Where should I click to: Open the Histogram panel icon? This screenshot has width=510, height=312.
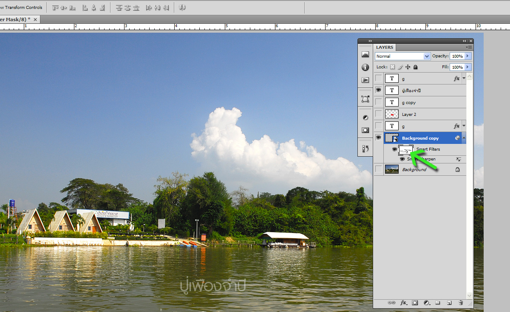[365, 54]
